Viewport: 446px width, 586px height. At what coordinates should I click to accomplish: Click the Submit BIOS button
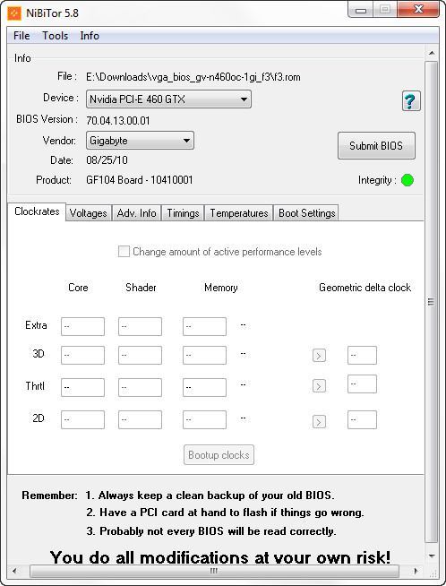(376, 146)
